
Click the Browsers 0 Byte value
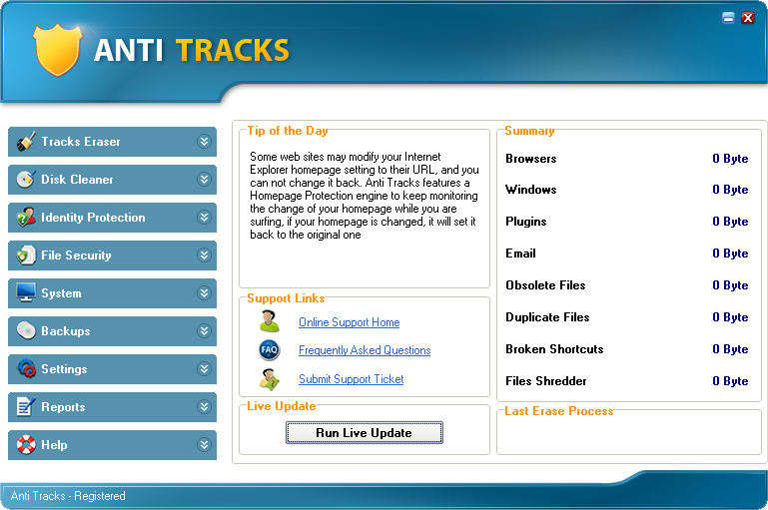[x=730, y=159]
